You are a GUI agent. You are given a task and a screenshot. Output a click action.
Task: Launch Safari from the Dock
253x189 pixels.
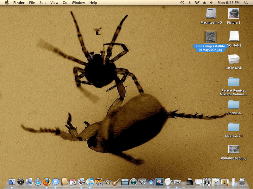coord(38,182)
